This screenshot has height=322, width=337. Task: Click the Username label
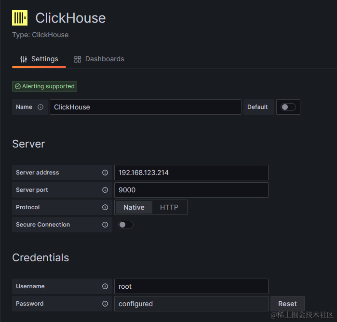coord(30,286)
